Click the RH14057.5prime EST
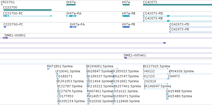This screenshot has width=212, height=105. pyautogui.click(x=88, y=99)
